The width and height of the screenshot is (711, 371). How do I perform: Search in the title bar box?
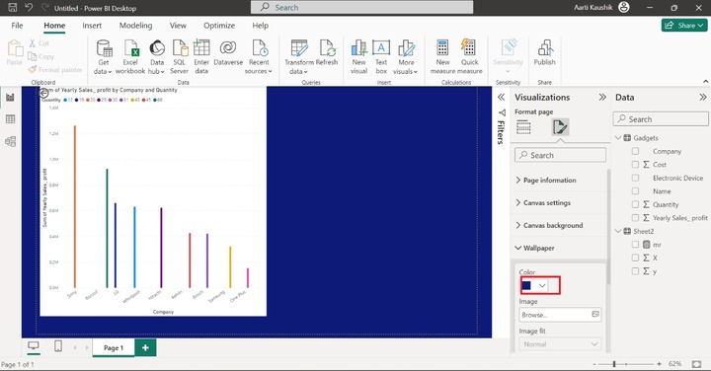pos(361,7)
